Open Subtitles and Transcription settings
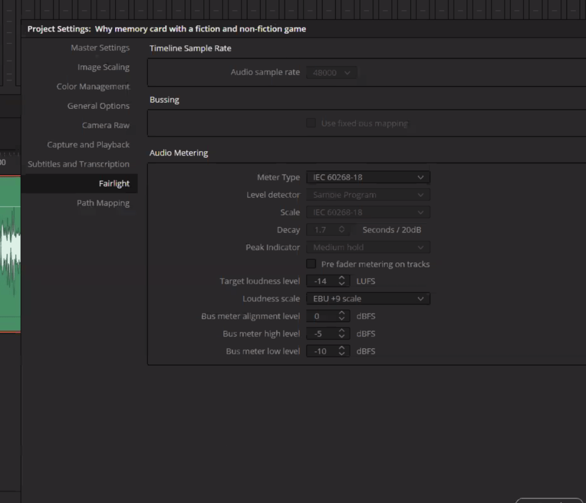586x503 pixels. (x=78, y=164)
